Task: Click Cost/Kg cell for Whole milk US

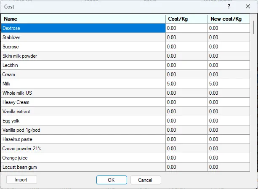Action: [x=186, y=93]
